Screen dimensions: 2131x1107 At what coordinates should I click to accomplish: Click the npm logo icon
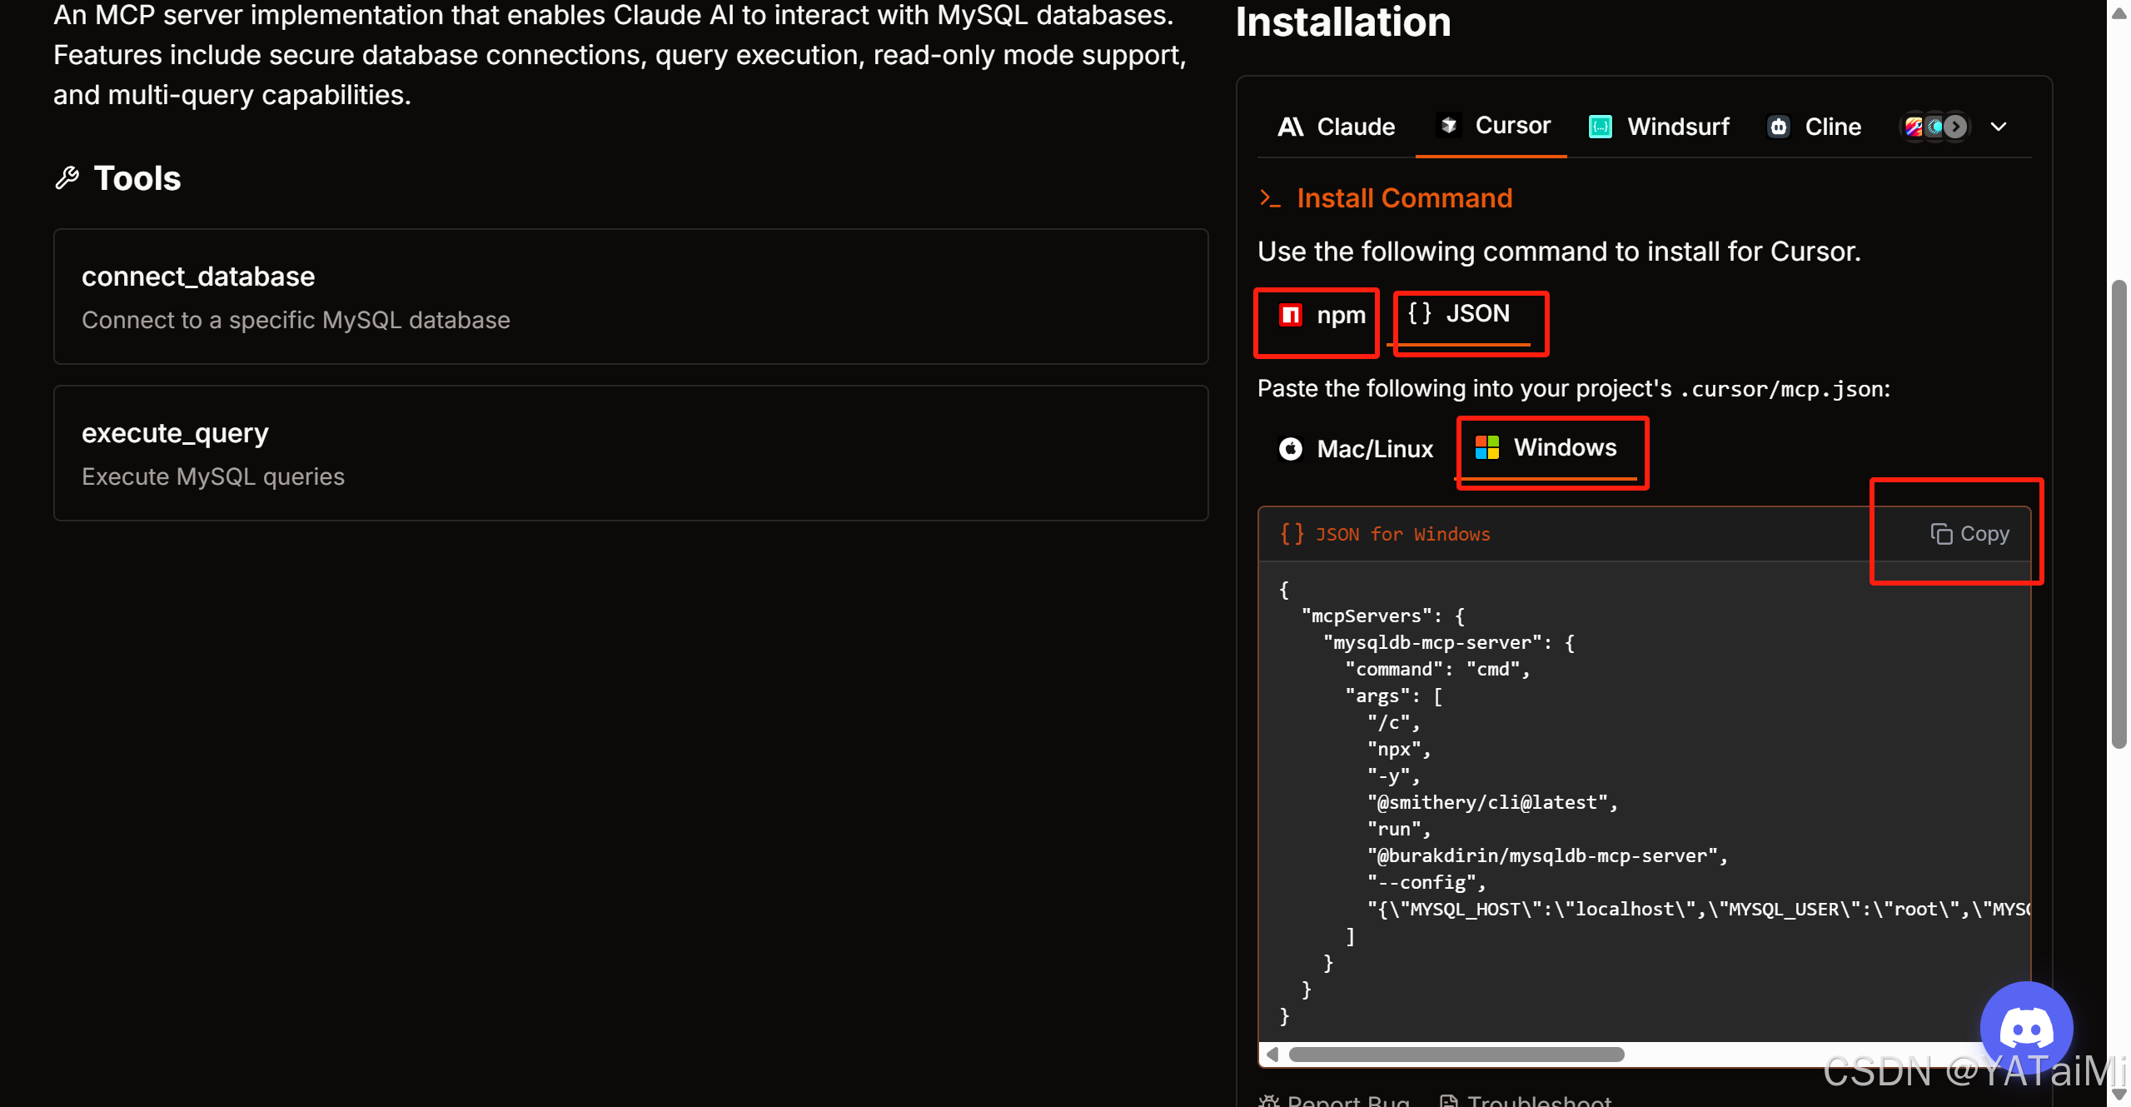pyautogui.click(x=1290, y=315)
